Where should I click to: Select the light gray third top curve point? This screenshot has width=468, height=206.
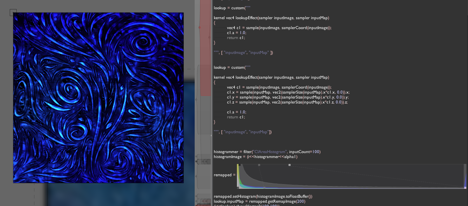click(290, 165)
